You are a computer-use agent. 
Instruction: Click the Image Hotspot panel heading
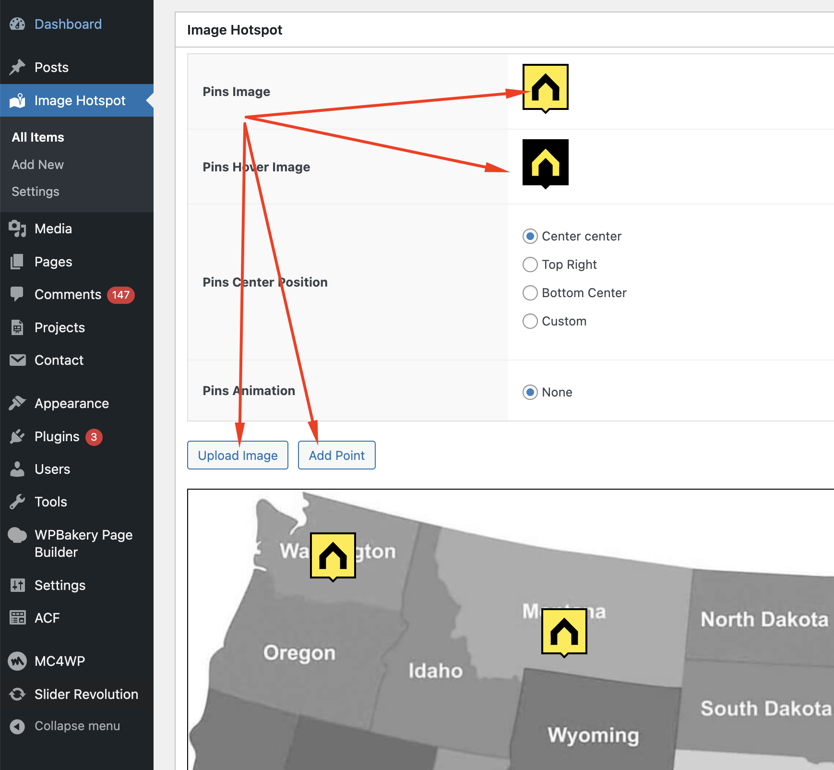coord(235,30)
